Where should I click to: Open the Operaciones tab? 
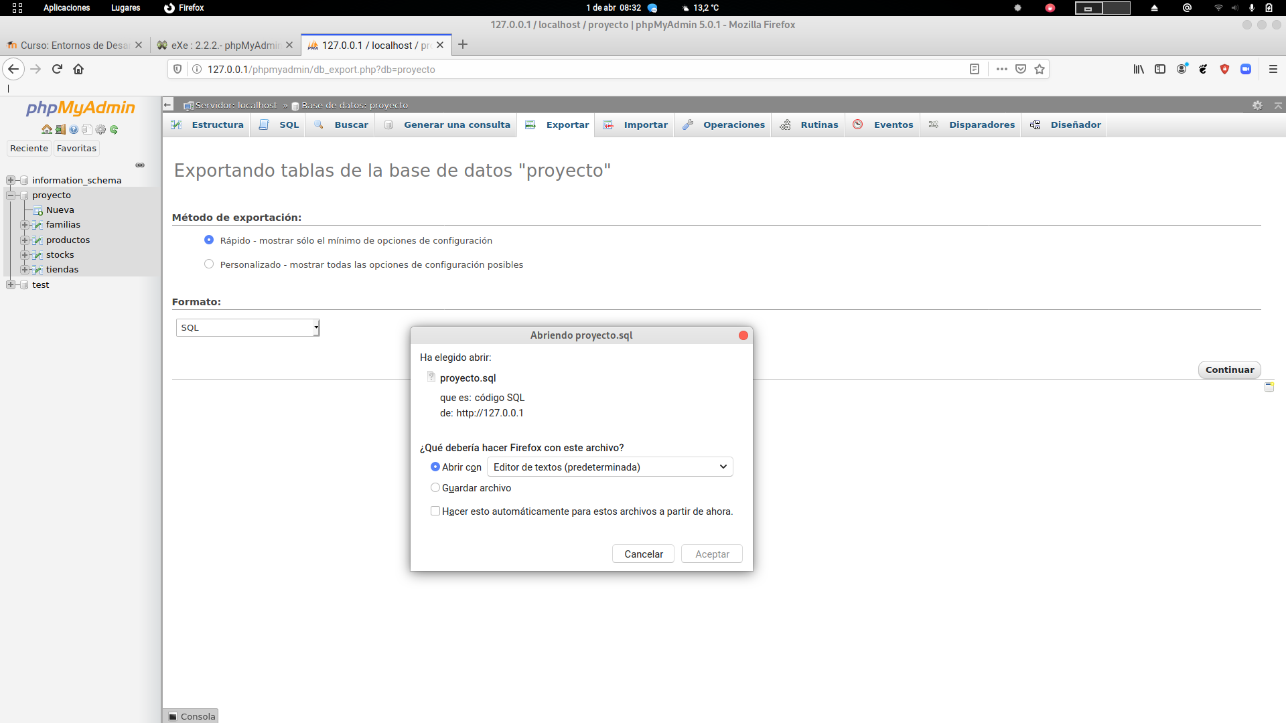point(723,125)
